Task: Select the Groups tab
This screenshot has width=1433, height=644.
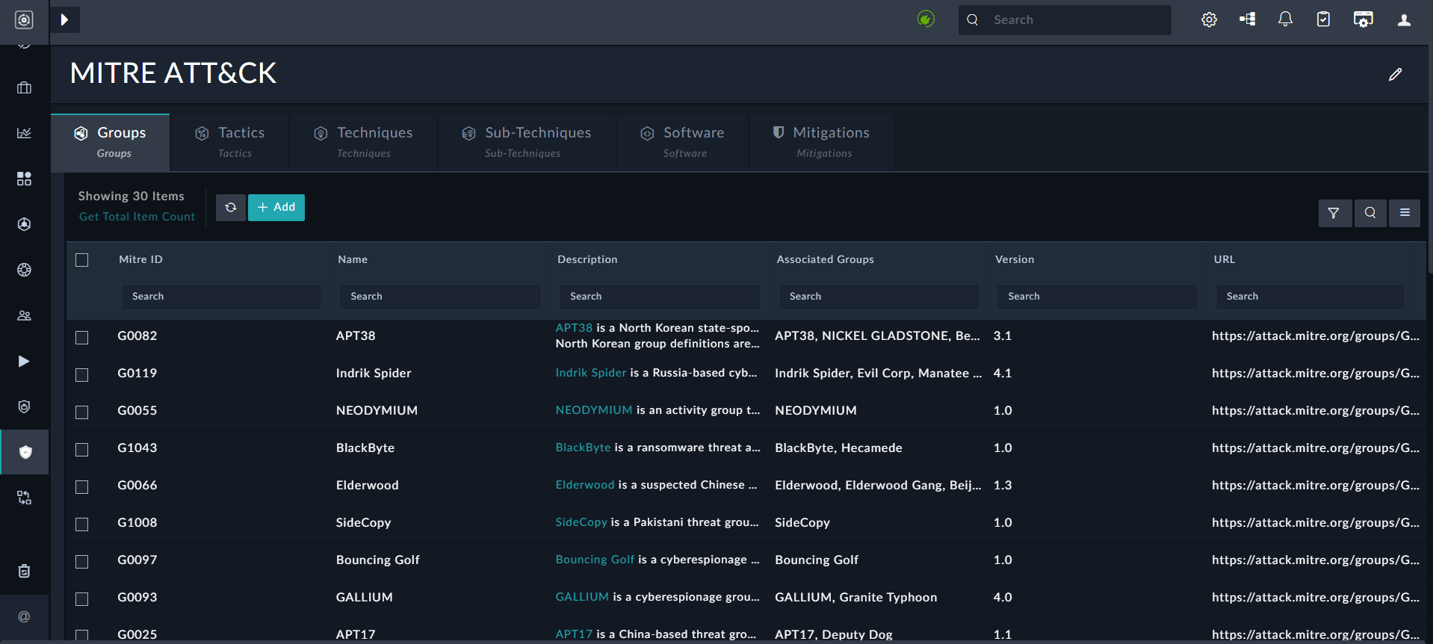Action: click(x=111, y=142)
